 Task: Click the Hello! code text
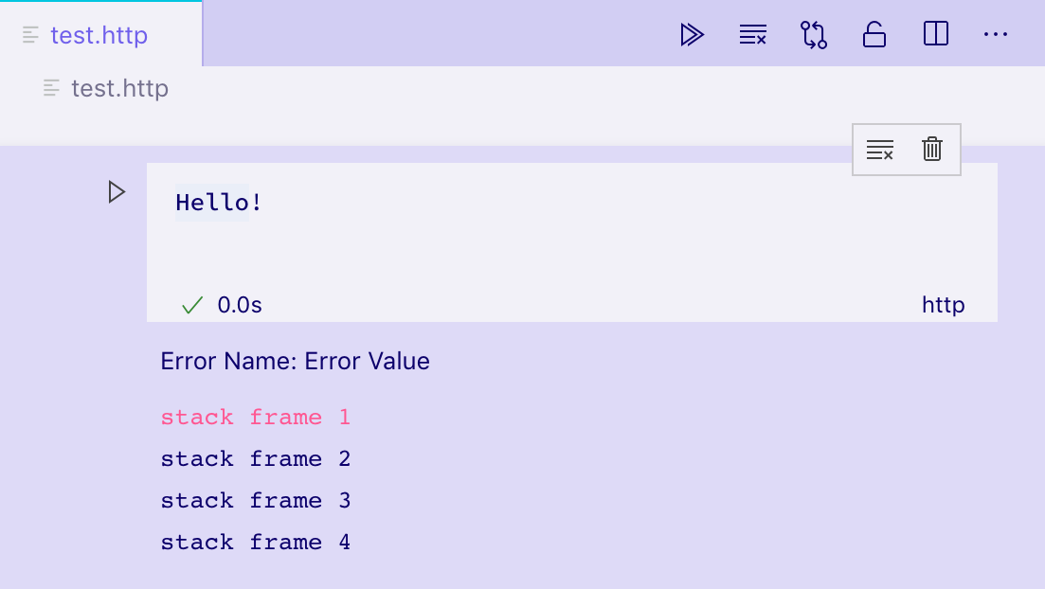pos(217,202)
